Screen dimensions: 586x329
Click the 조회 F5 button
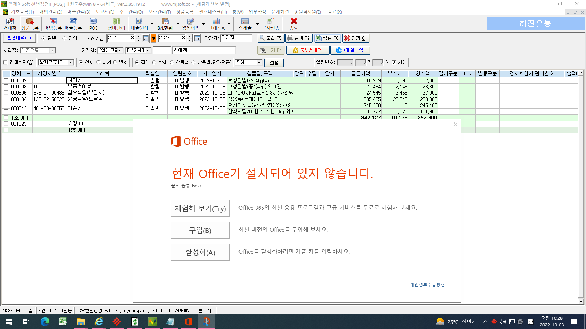(271, 38)
